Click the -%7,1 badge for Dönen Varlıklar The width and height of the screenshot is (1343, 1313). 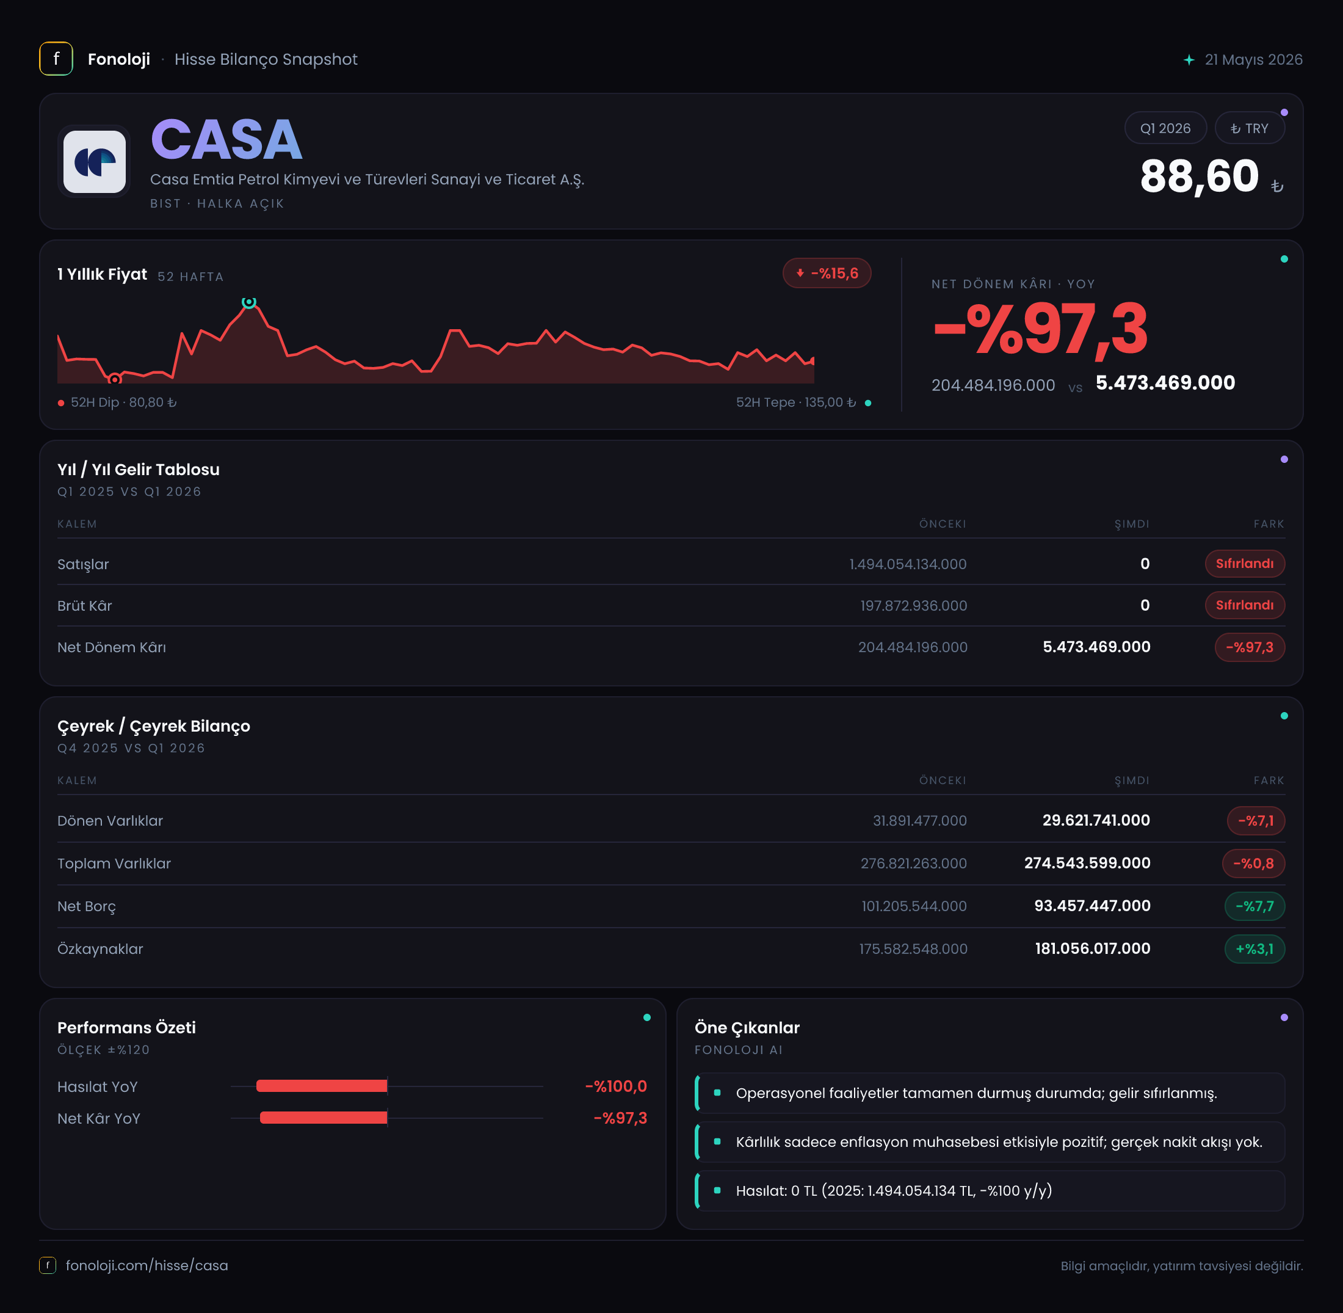pyautogui.click(x=1256, y=821)
